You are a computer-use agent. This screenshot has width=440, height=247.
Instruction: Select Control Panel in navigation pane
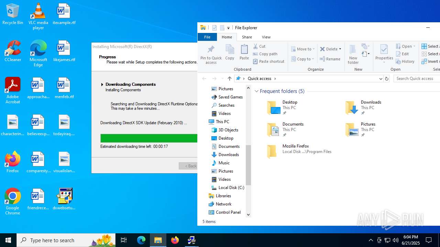[x=228, y=212]
